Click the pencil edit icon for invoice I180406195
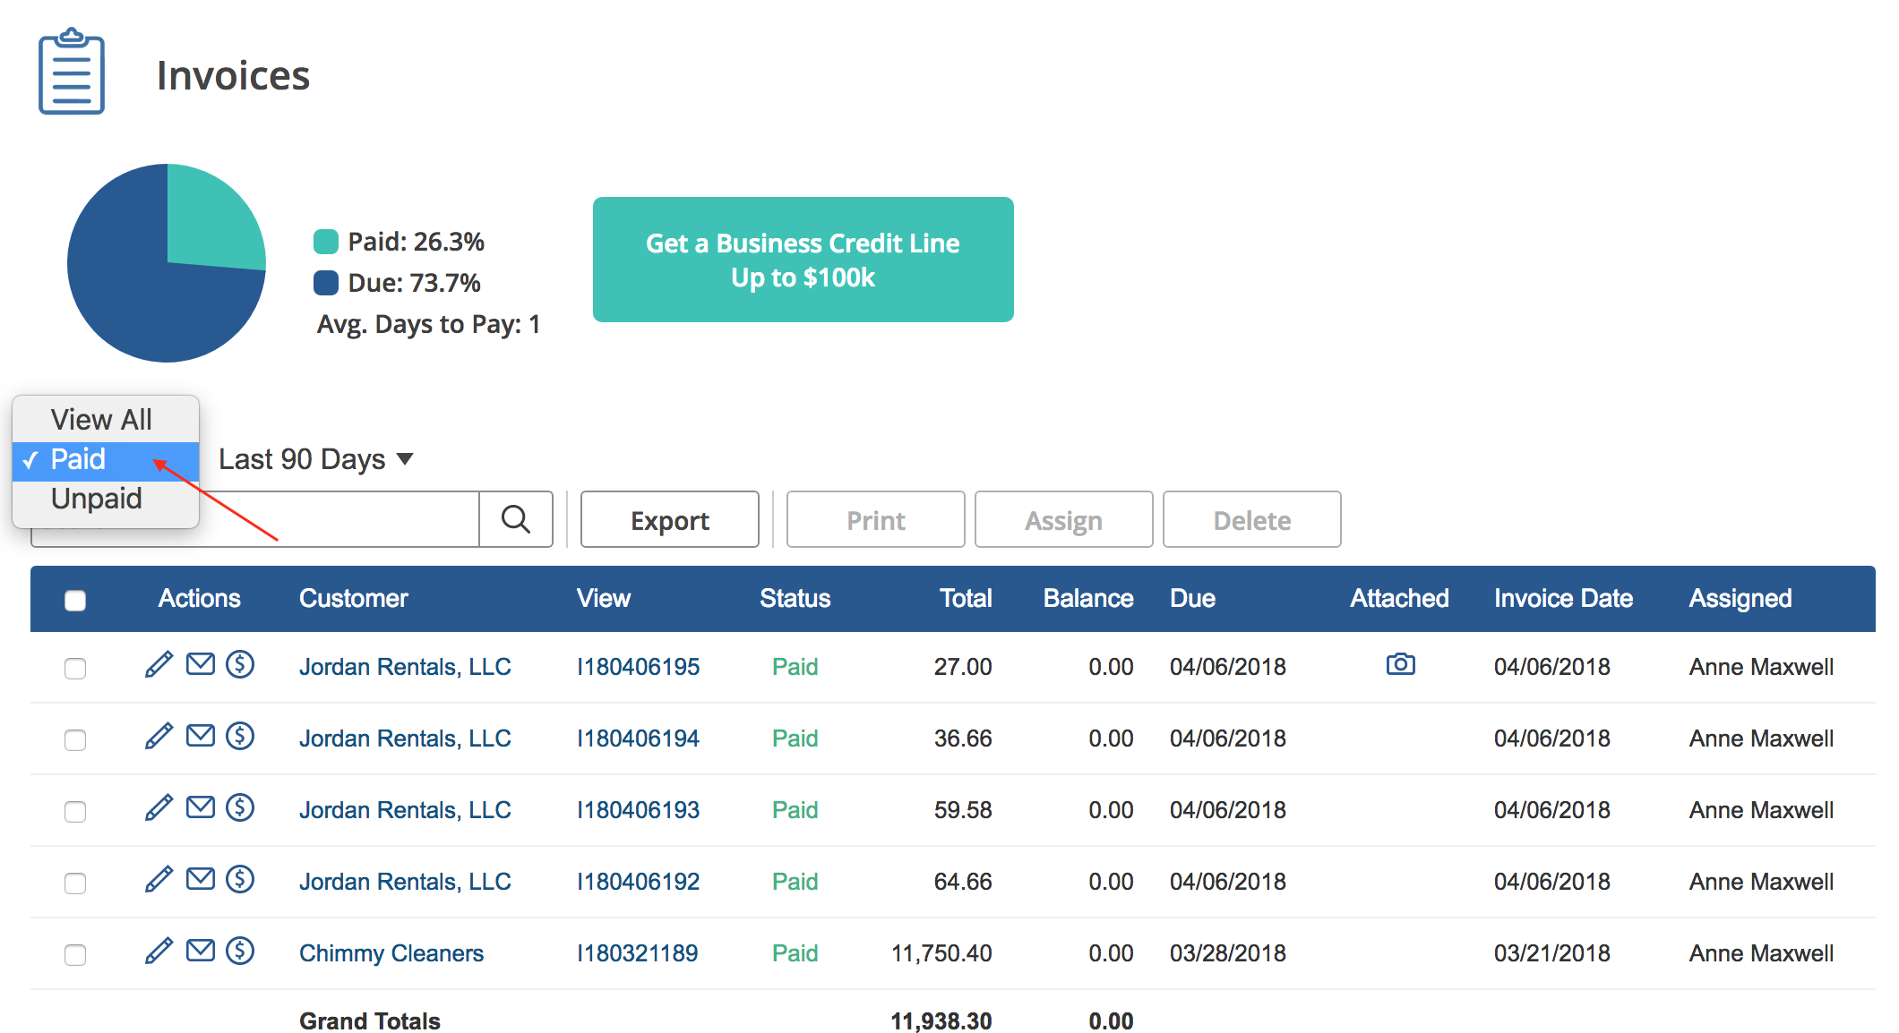Image resolution: width=1899 pixels, height=1033 pixels. [x=159, y=665]
